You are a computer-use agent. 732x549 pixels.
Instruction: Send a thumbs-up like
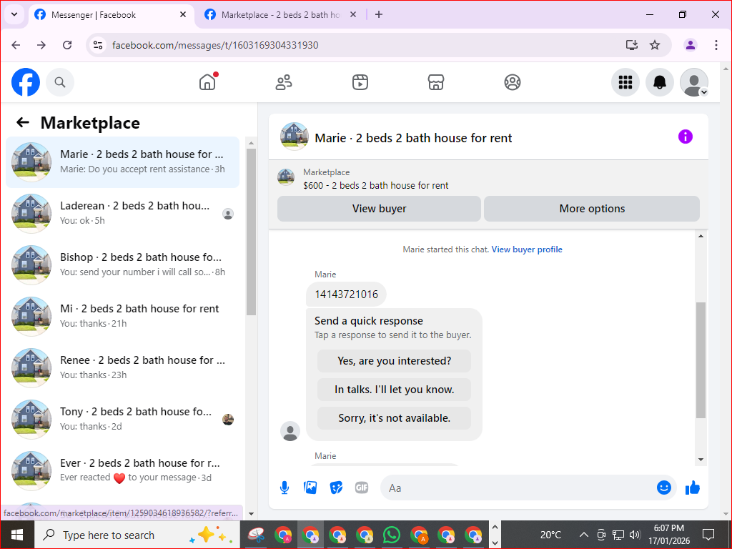click(x=693, y=488)
